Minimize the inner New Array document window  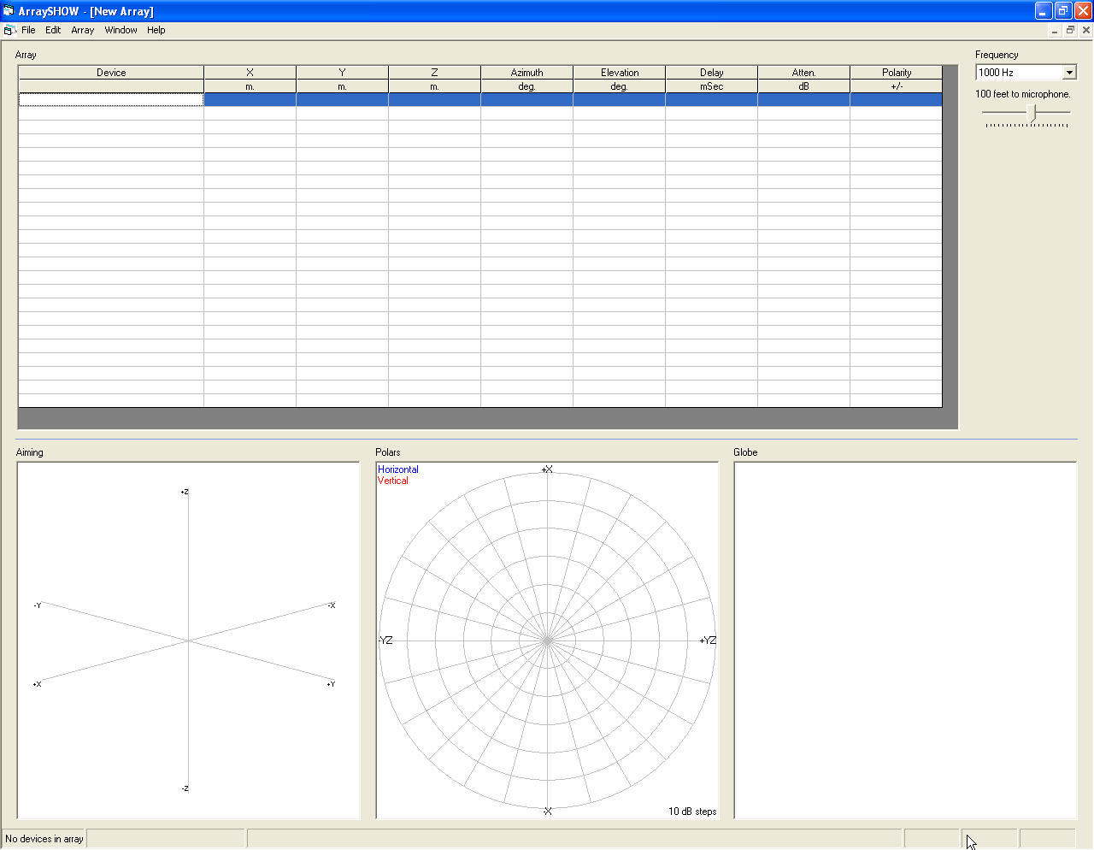(1055, 30)
